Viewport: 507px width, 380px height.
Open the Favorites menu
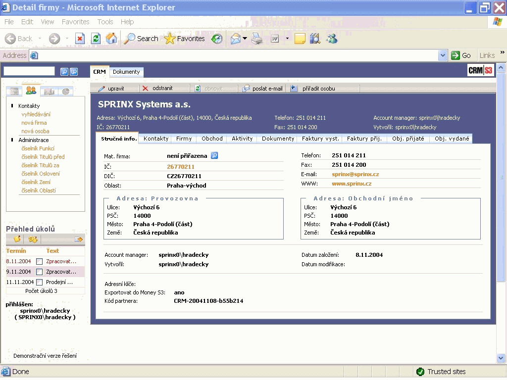(75, 22)
